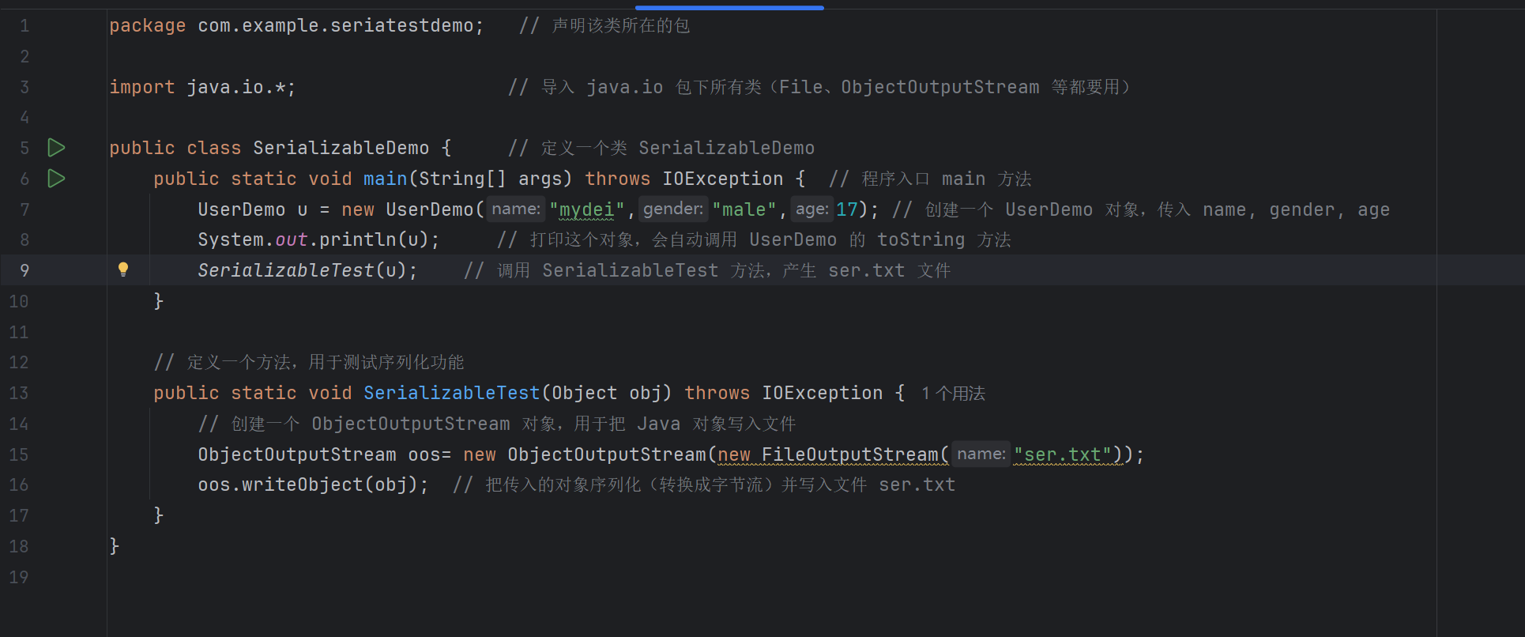Screen dimensions: 1525x637
Task: Click the '定义一个方法' comment on line 12
Action: tap(309, 362)
